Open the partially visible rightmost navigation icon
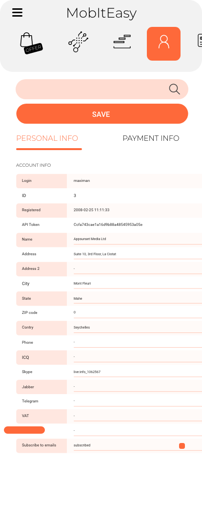The image size is (202, 509). (x=200, y=41)
